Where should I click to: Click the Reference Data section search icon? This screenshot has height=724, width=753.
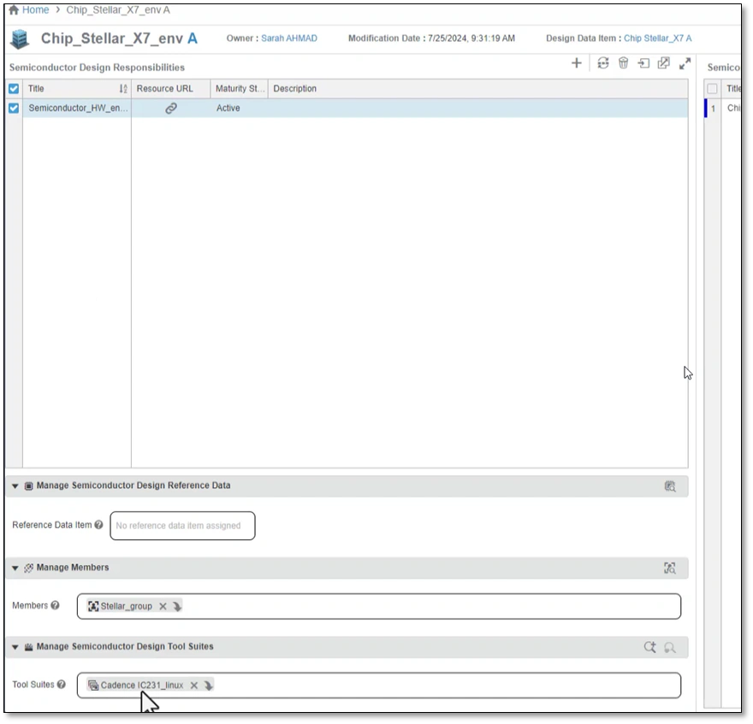coord(670,486)
